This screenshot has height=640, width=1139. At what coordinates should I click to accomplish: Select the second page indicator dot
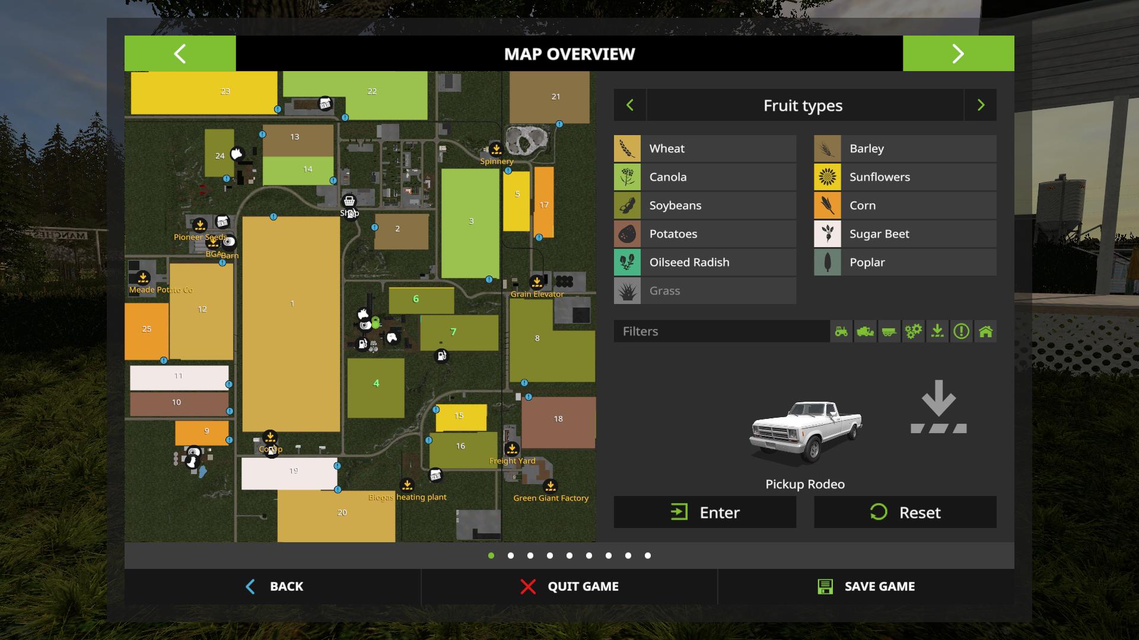(511, 556)
